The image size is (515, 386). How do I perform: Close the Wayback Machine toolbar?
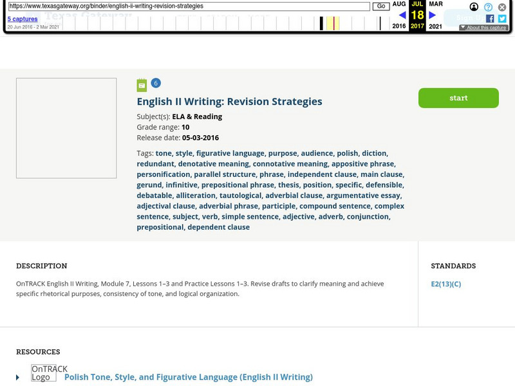coord(502,7)
